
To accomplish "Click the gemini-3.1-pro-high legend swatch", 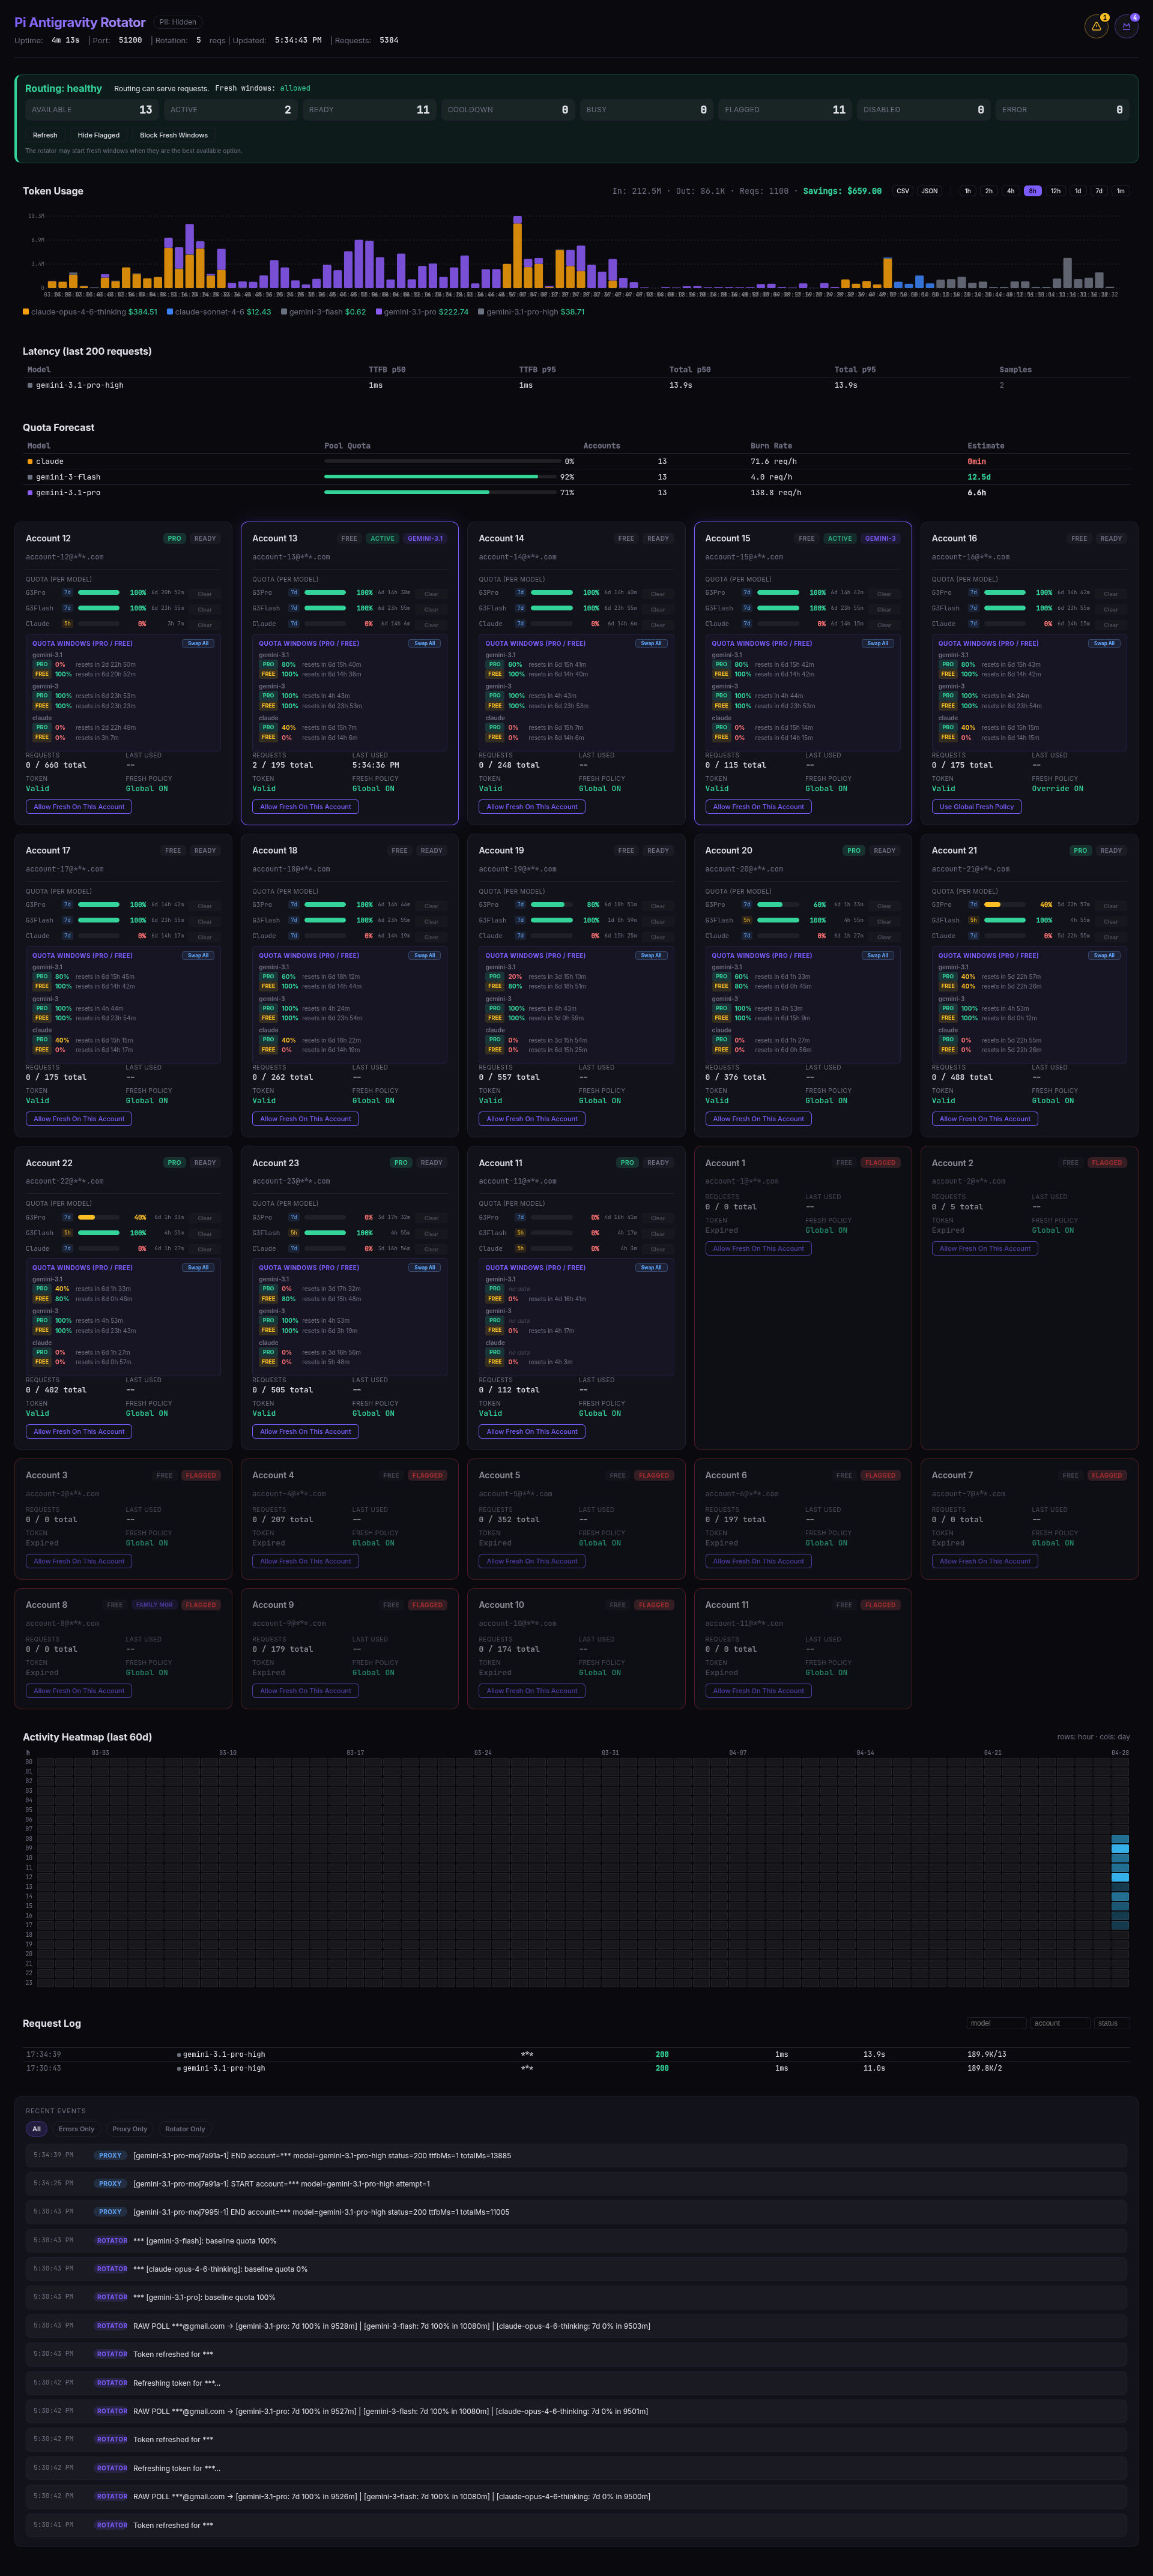I will [x=482, y=312].
